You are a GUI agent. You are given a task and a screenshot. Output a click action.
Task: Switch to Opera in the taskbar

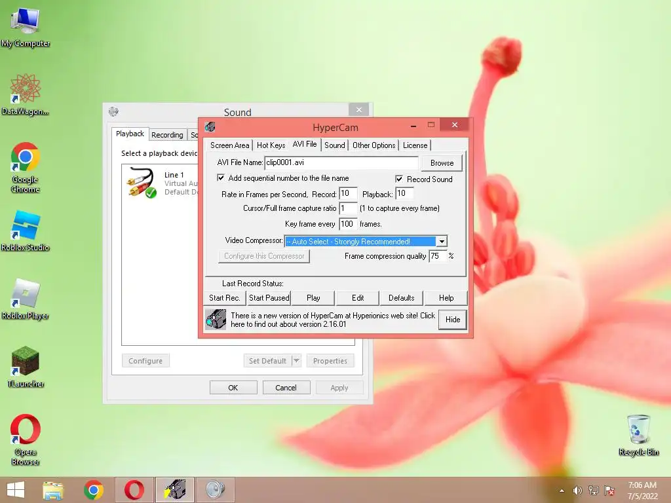coord(134,490)
